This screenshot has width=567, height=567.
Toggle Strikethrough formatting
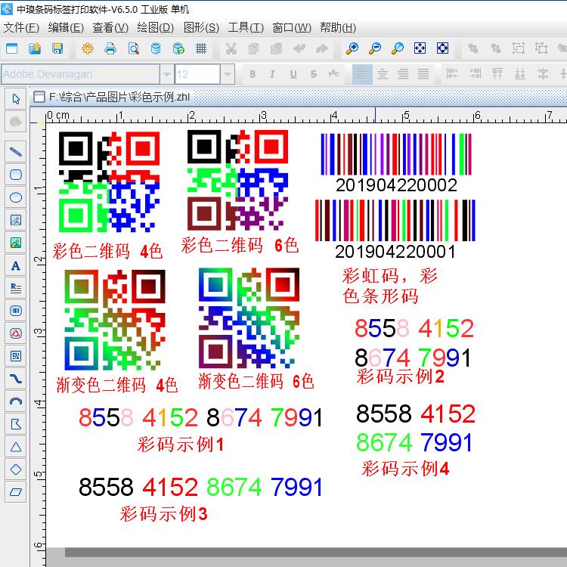314,74
